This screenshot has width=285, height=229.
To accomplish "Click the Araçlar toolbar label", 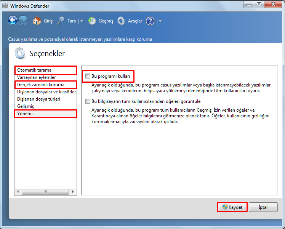I will [x=135, y=21].
